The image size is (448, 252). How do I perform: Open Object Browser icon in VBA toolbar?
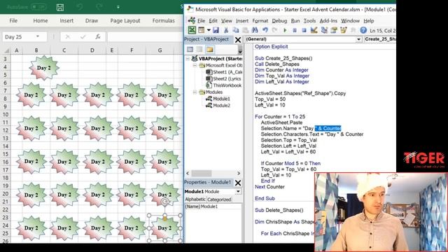(344, 30)
